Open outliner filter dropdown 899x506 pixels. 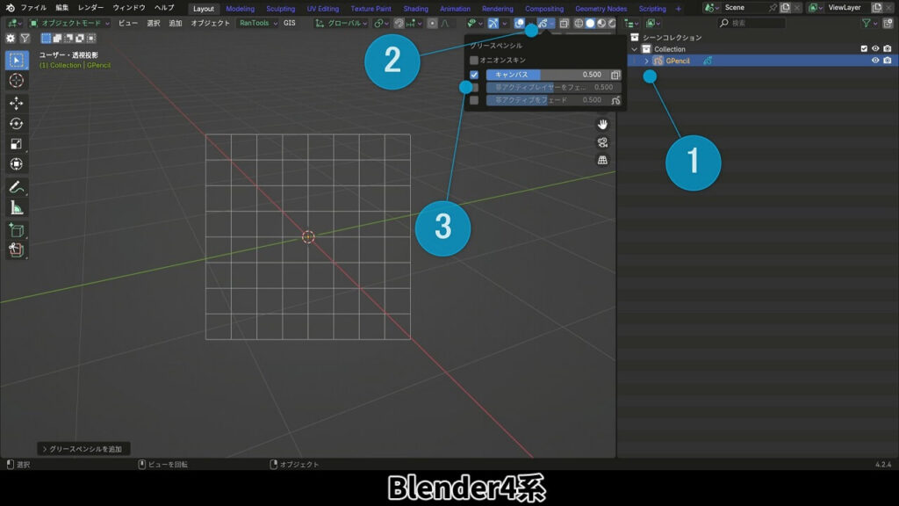pos(869,24)
